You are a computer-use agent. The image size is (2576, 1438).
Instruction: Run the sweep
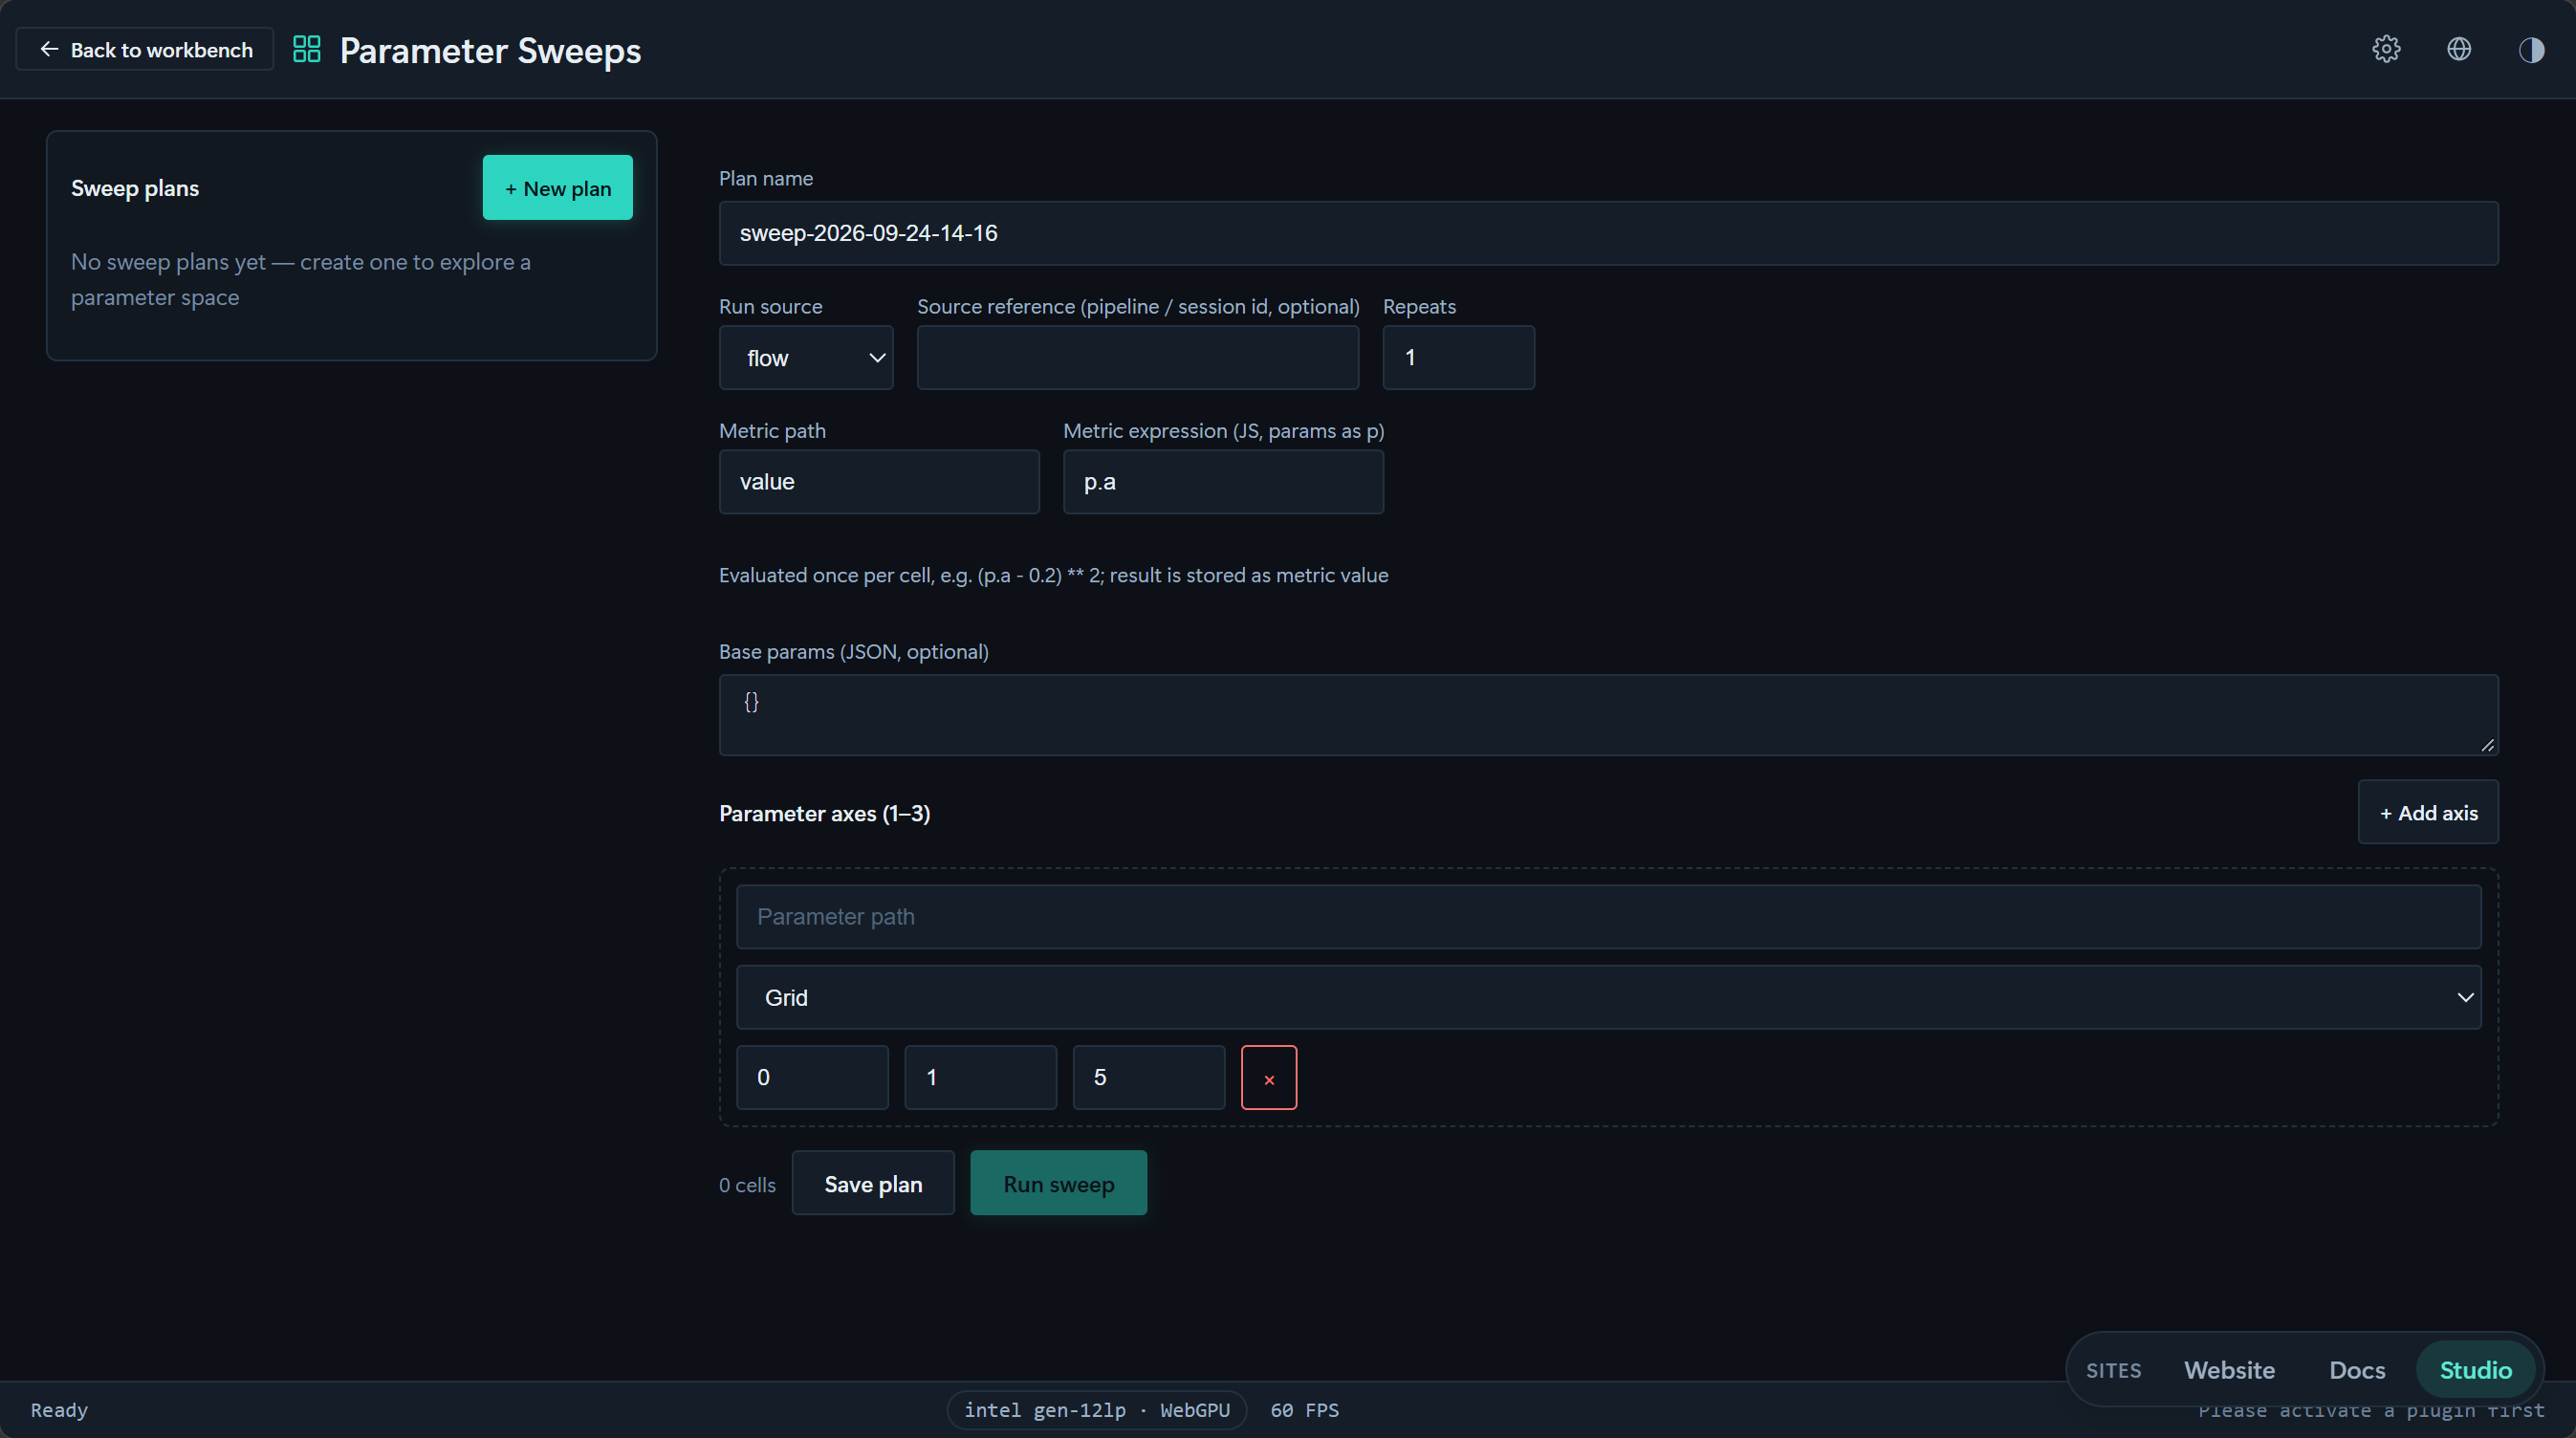click(x=1058, y=1183)
